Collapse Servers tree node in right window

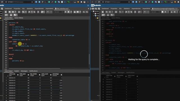point(92,11)
